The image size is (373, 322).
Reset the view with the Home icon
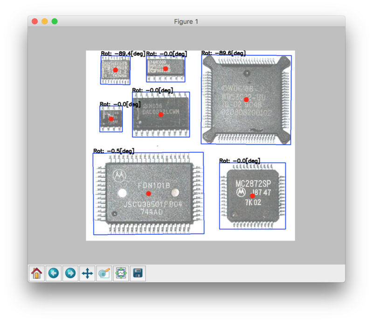(x=37, y=273)
